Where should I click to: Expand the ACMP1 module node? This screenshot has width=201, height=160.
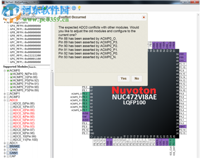point(5,94)
